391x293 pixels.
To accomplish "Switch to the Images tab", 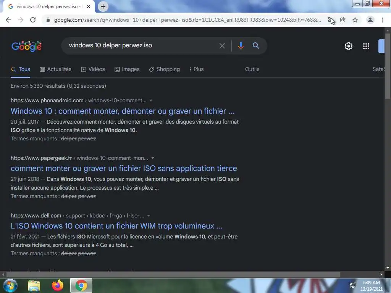I will [127, 69].
